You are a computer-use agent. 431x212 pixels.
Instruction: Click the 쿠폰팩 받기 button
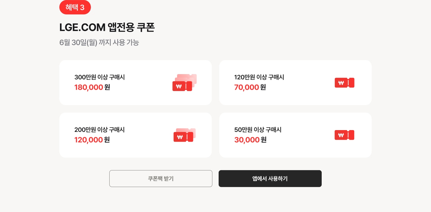coord(161,179)
